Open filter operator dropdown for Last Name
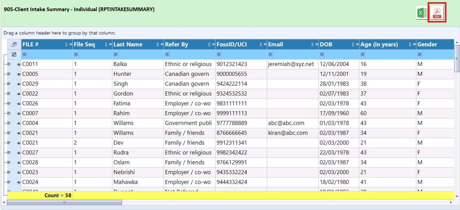460x210 pixels. click(x=116, y=55)
